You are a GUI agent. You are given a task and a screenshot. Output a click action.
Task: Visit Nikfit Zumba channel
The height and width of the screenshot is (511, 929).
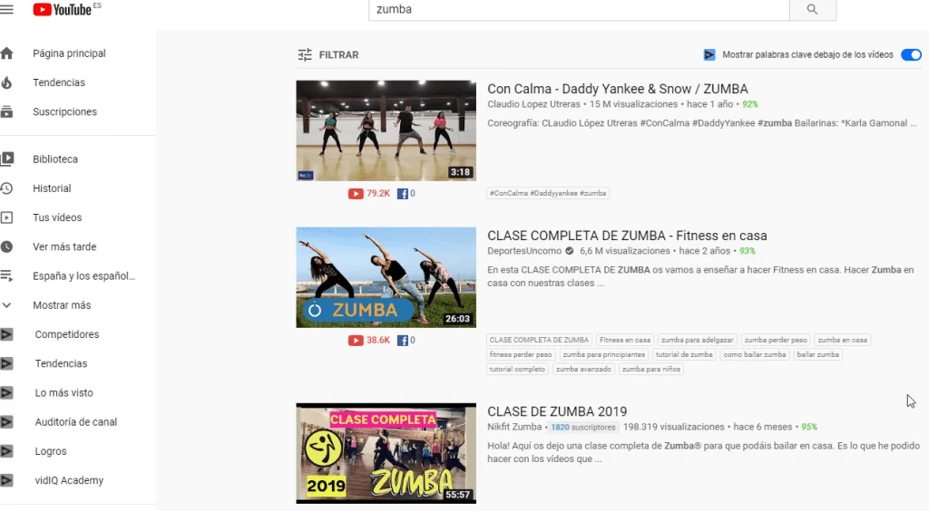514,427
